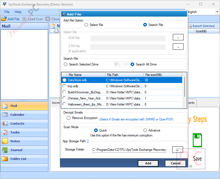Image resolution: width=220 pixels, height=179 pixels.
Task: Select the Tasks navigation item
Action: tap(24, 132)
